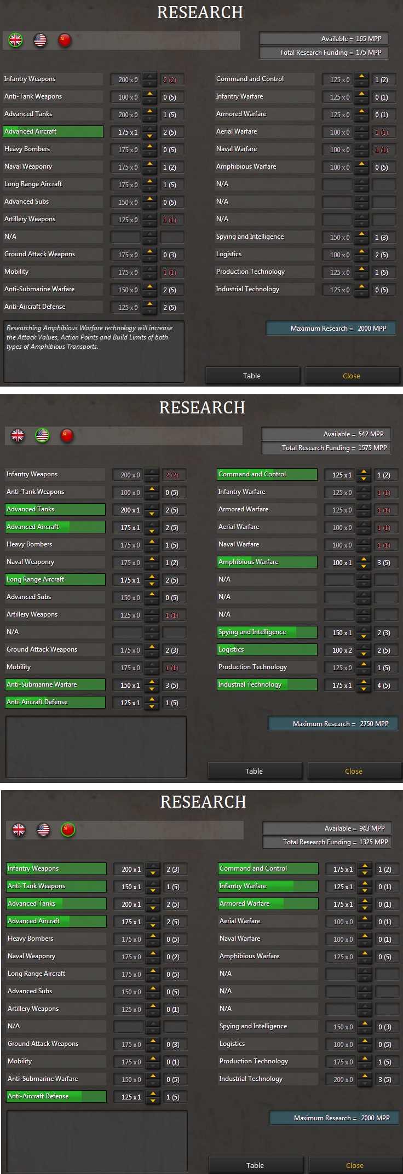The height and width of the screenshot is (1174, 403).
Task: Increase Heavy Bombers funding in the 165 MPP screen
Action: [x=149, y=146]
